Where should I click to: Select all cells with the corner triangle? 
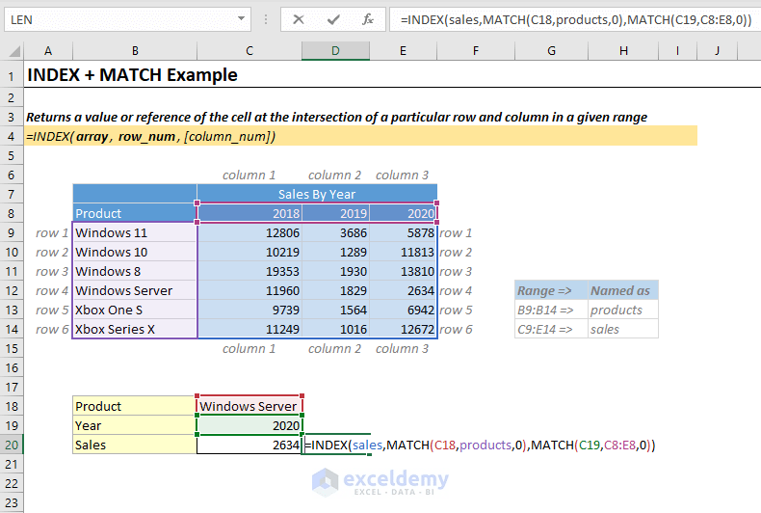pyautogui.click(x=14, y=51)
